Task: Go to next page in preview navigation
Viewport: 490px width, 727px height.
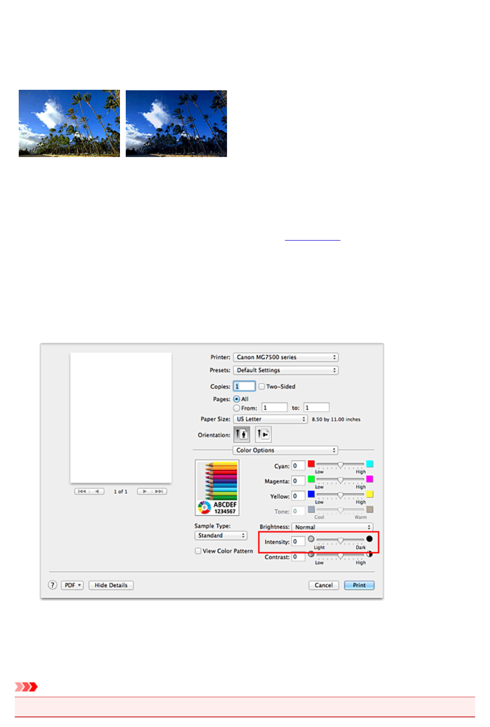Action: click(144, 491)
